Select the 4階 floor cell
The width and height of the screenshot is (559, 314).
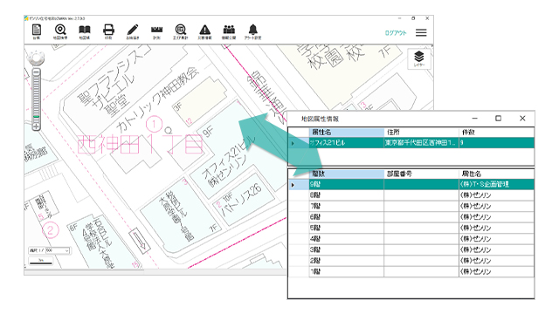pos(347,238)
